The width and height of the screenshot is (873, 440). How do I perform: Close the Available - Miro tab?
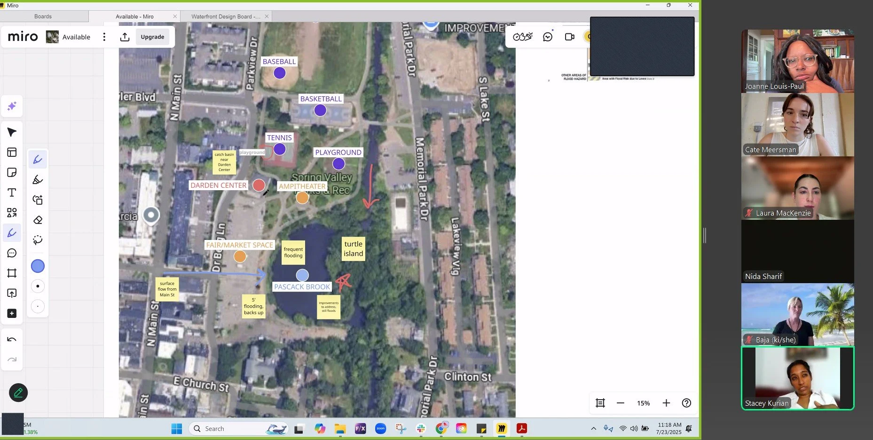pyautogui.click(x=175, y=16)
